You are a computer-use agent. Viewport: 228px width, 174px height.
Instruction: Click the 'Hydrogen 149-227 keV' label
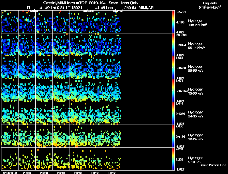pyautogui.click(x=198, y=23)
